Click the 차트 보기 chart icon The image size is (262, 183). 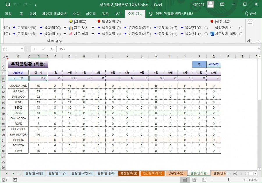pyautogui.click(x=71, y=28)
